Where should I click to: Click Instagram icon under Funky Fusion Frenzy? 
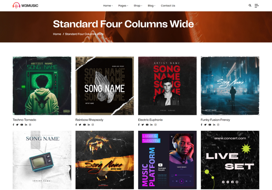coord(218,125)
